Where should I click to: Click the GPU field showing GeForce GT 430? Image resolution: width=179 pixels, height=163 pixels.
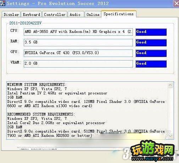78,53
